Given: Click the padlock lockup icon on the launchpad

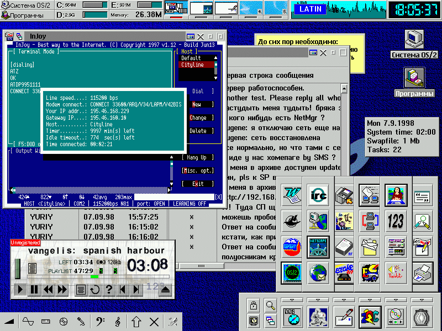Looking at the screenshot, I should point(254,306).
